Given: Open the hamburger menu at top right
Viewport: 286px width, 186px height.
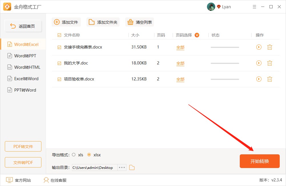Looking at the screenshot, I should pyautogui.click(x=254, y=7).
